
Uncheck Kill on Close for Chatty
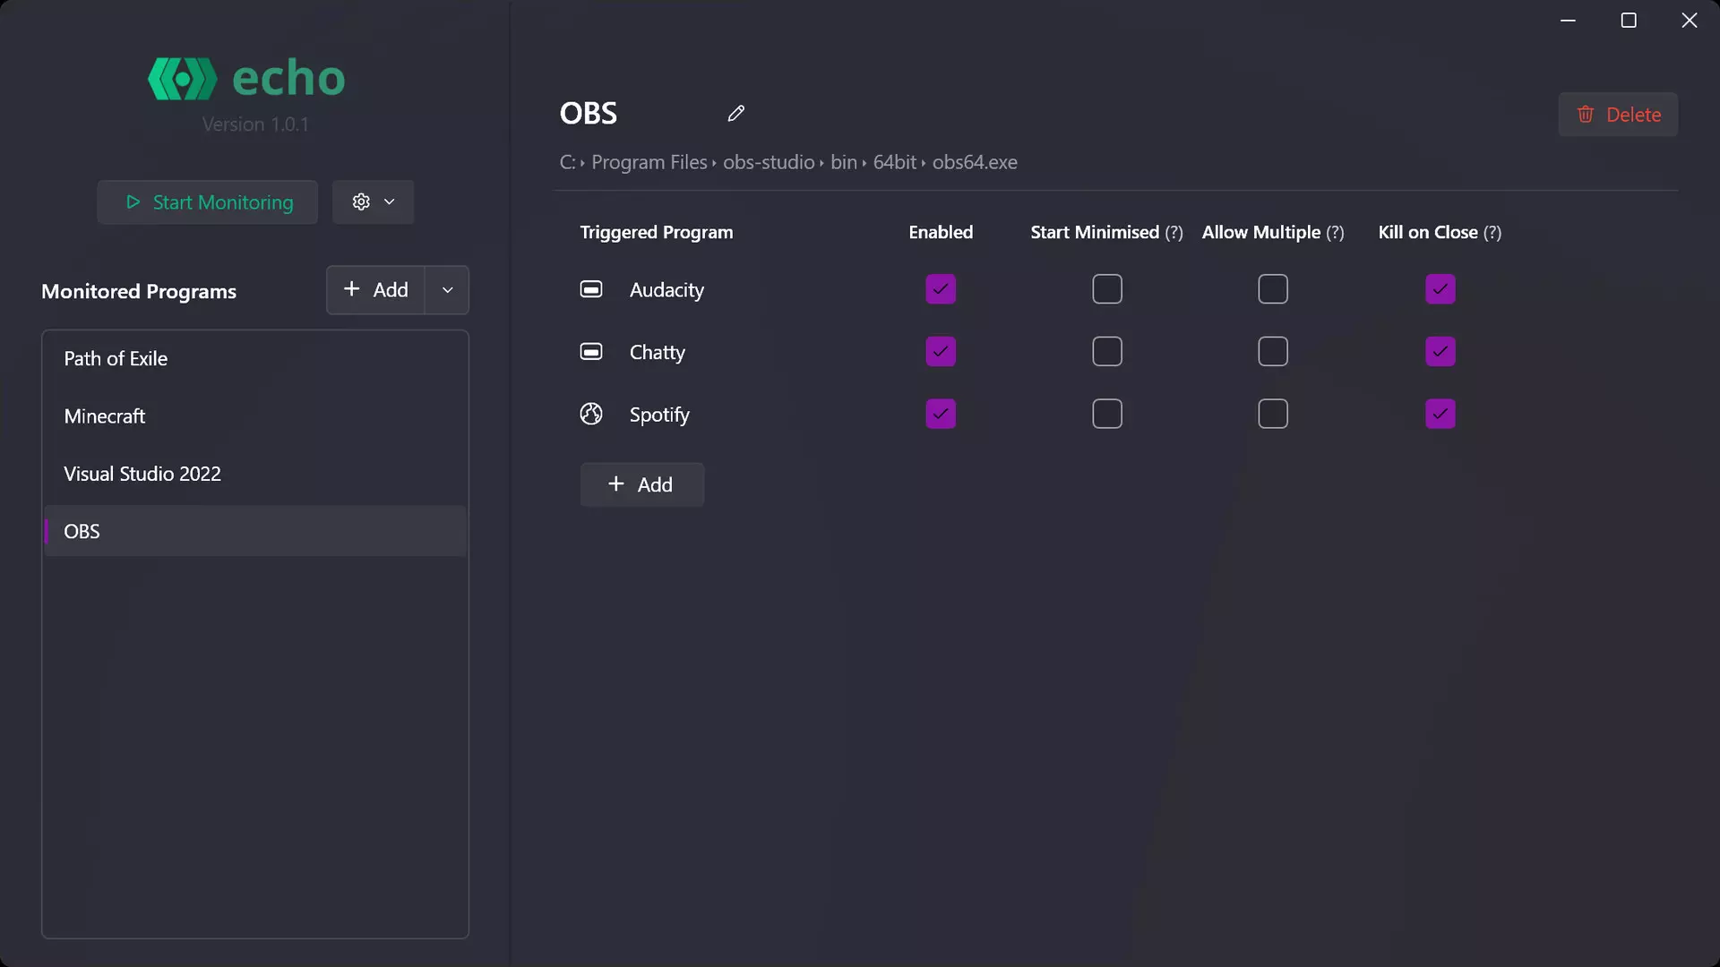pyautogui.click(x=1440, y=352)
